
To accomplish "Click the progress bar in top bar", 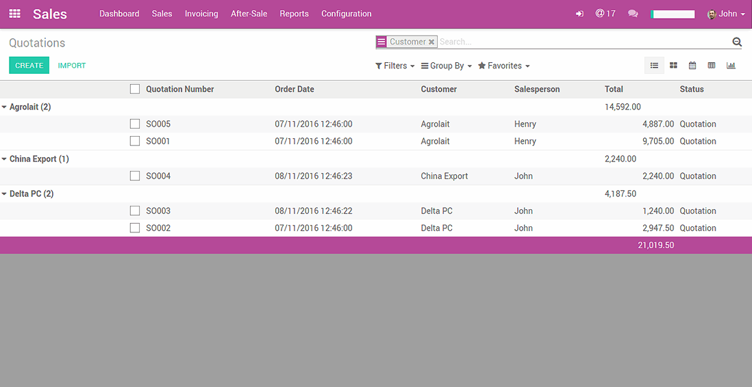I will coord(673,14).
